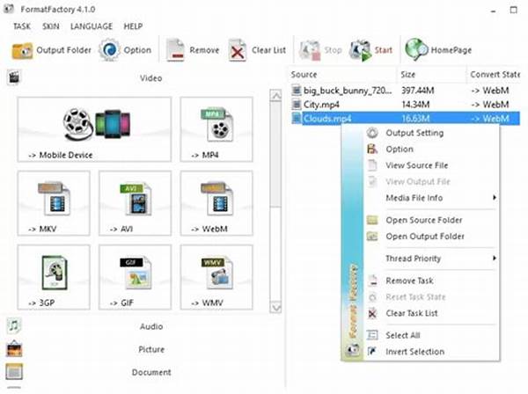
Task: Click the Clear List red X icon
Action: [x=238, y=50]
